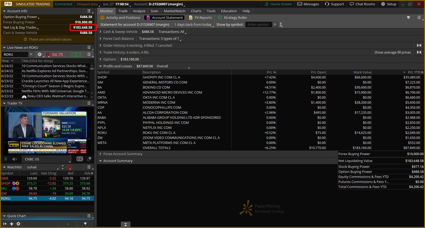The height and width of the screenshot is (228, 425).
Task: Click Order History row's right-edge icon
Action: tap(419, 45)
